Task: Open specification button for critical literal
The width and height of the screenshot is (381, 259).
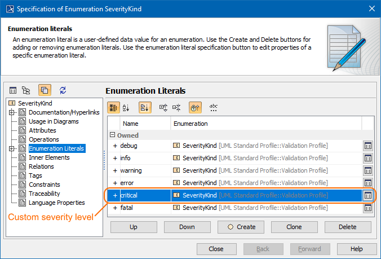Action: (x=367, y=195)
